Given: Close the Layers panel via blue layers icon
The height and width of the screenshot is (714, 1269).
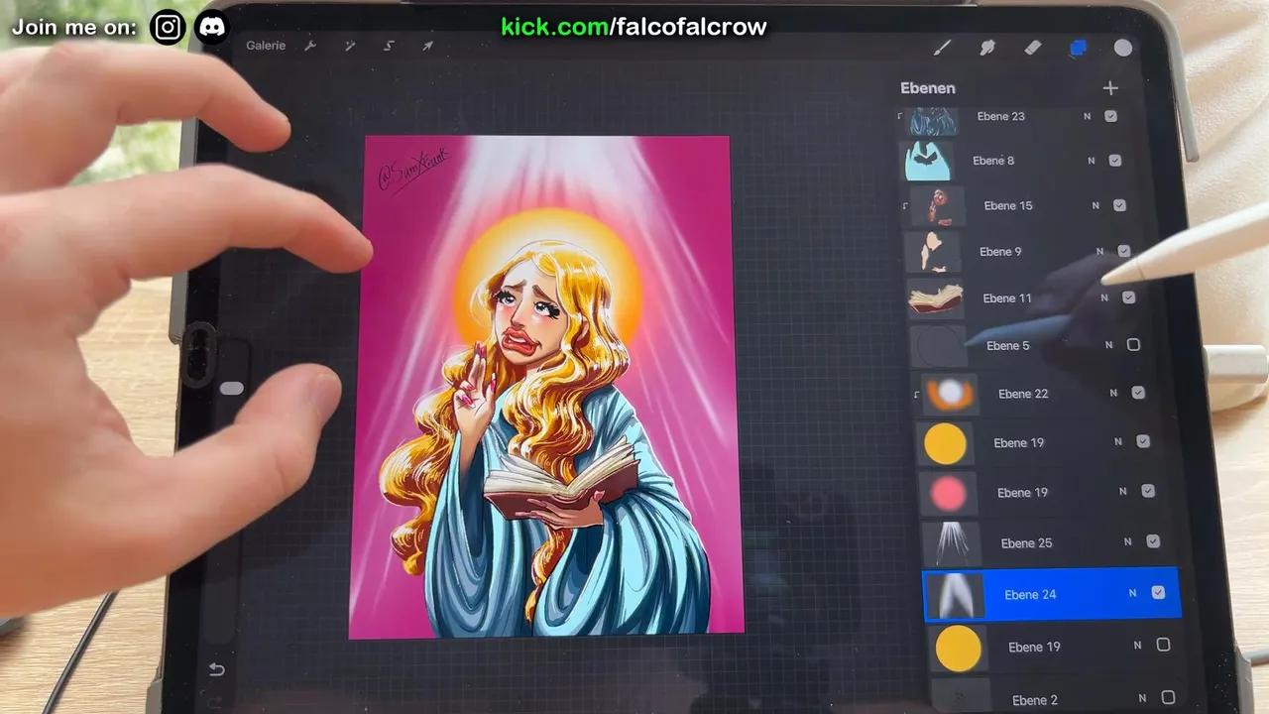Looking at the screenshot, I should point(1078,48).
